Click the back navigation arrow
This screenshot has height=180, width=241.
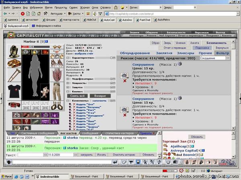point(5,14)
